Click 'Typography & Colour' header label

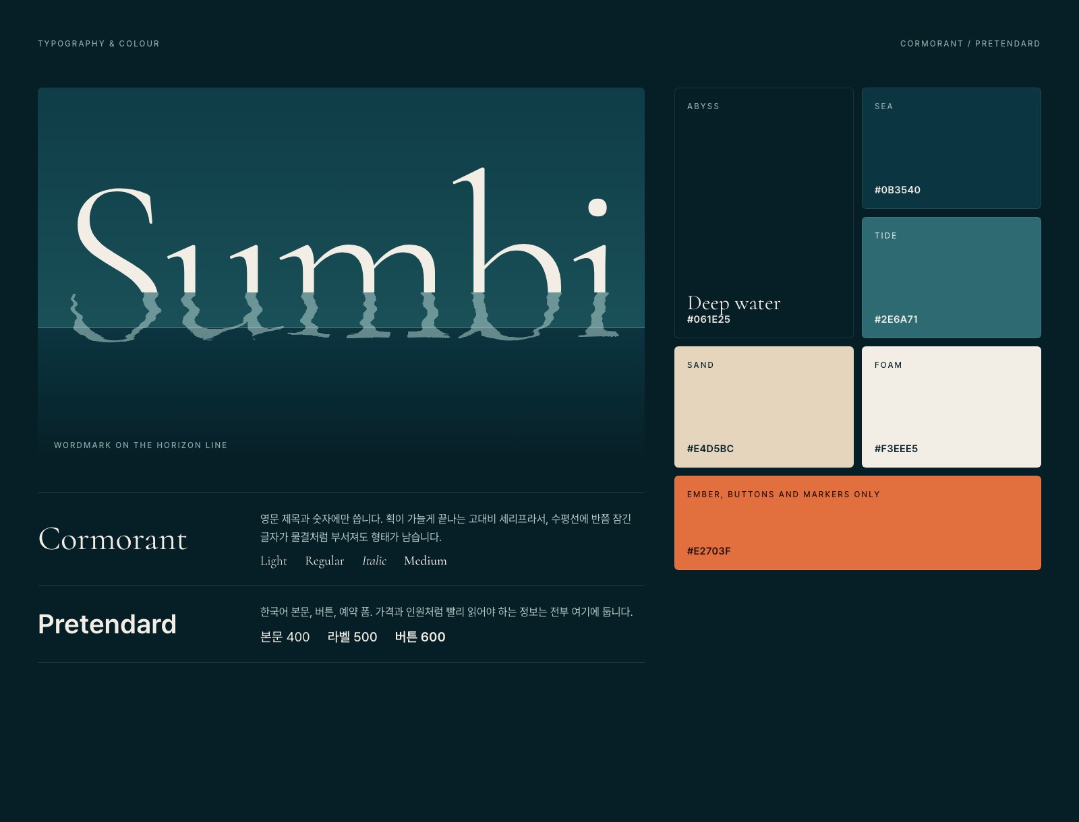pyautogui.click(x=98, y=44)
